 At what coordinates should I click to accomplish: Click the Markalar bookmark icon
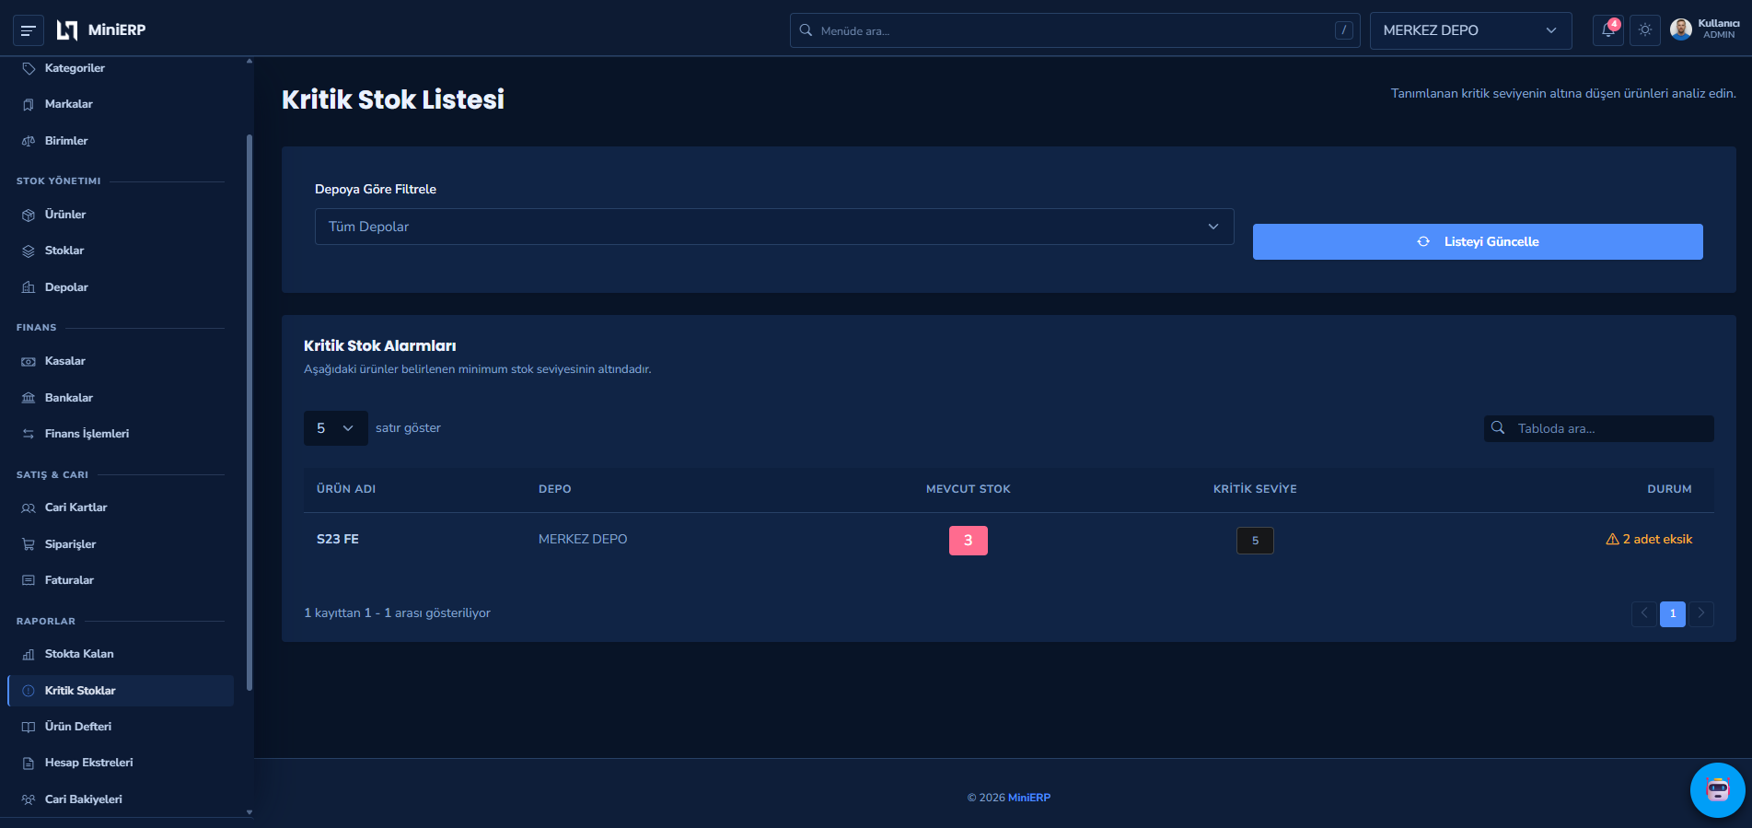[x=29, y=104]
